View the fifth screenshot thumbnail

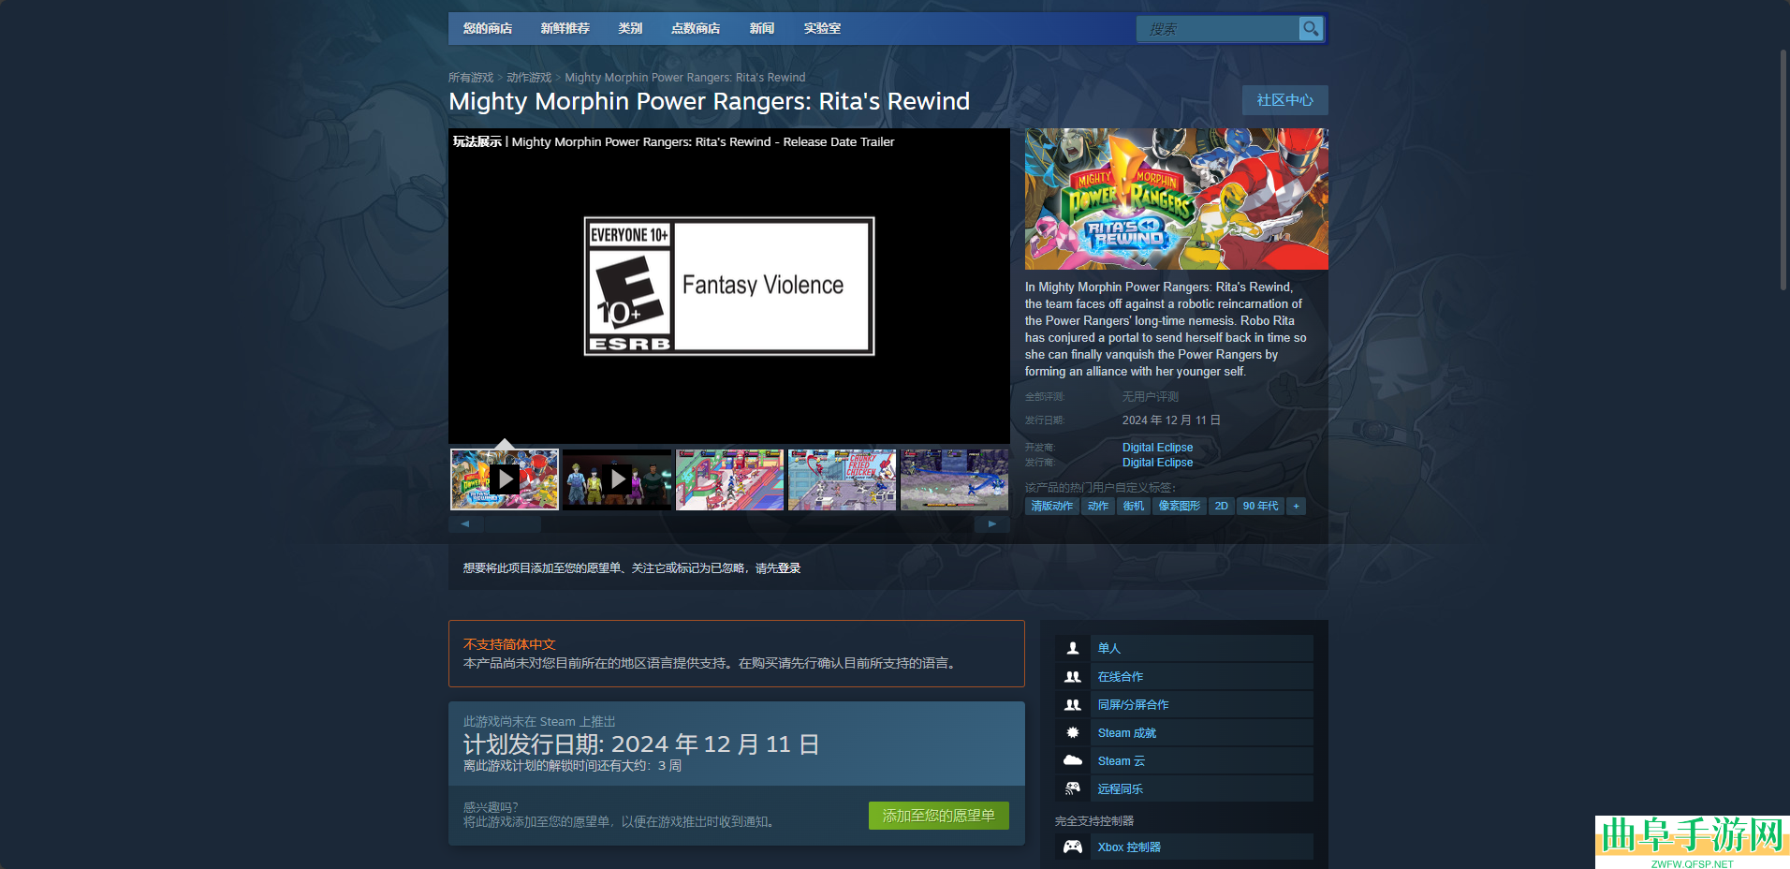[x=955, y=479]
